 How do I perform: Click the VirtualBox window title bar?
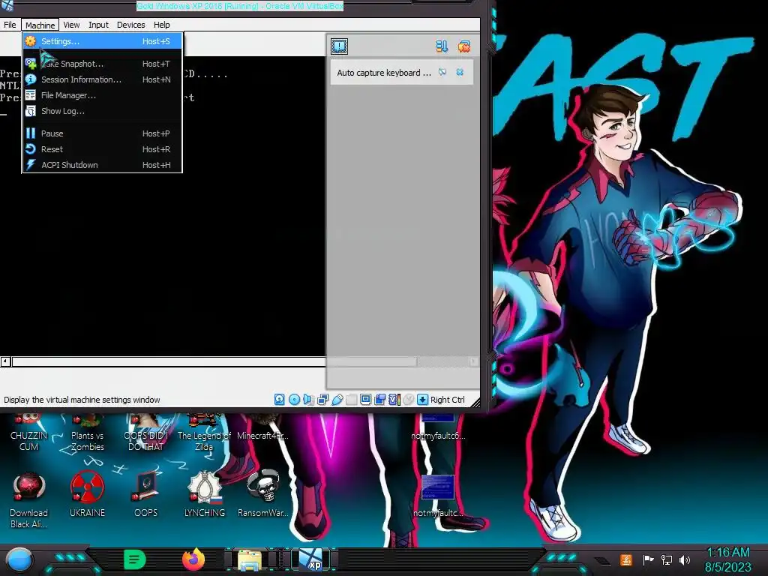point(240,6)
